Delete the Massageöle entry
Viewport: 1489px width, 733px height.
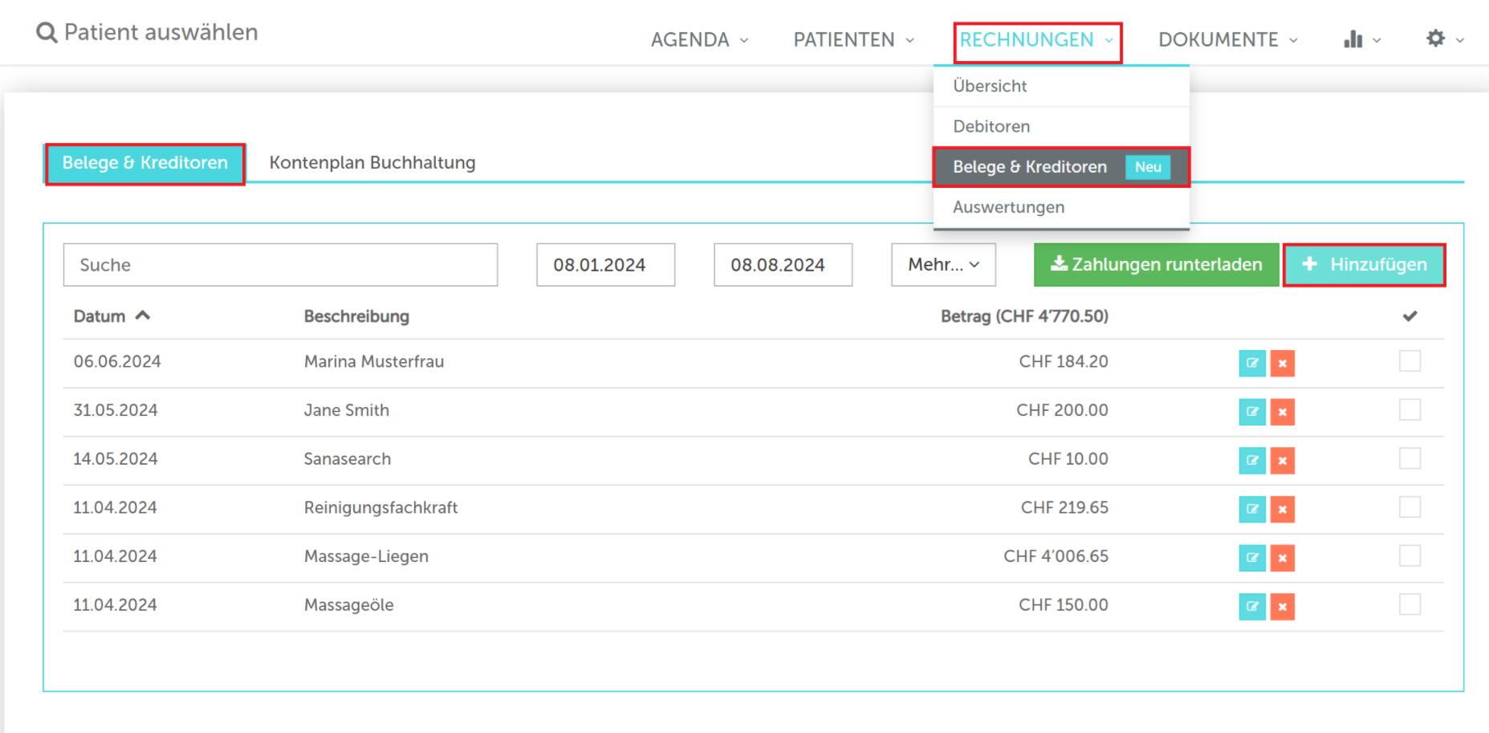point(1283,606)
